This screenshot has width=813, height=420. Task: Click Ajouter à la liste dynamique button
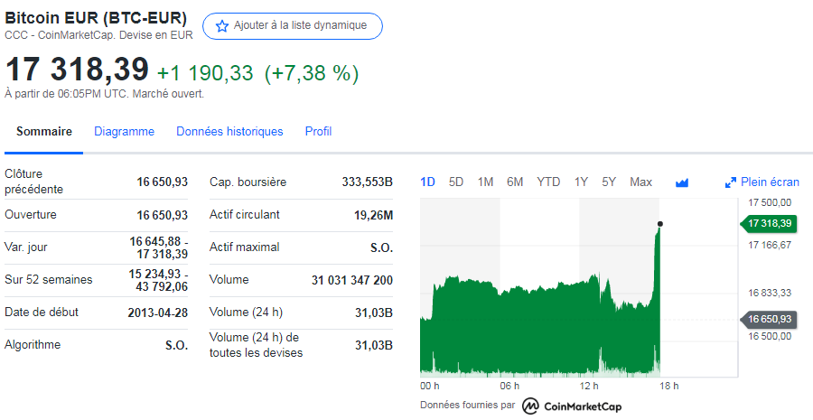click(293, 26)
